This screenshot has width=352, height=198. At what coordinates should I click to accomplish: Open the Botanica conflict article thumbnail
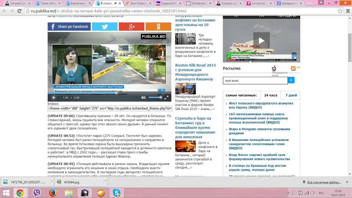[185, 39]
